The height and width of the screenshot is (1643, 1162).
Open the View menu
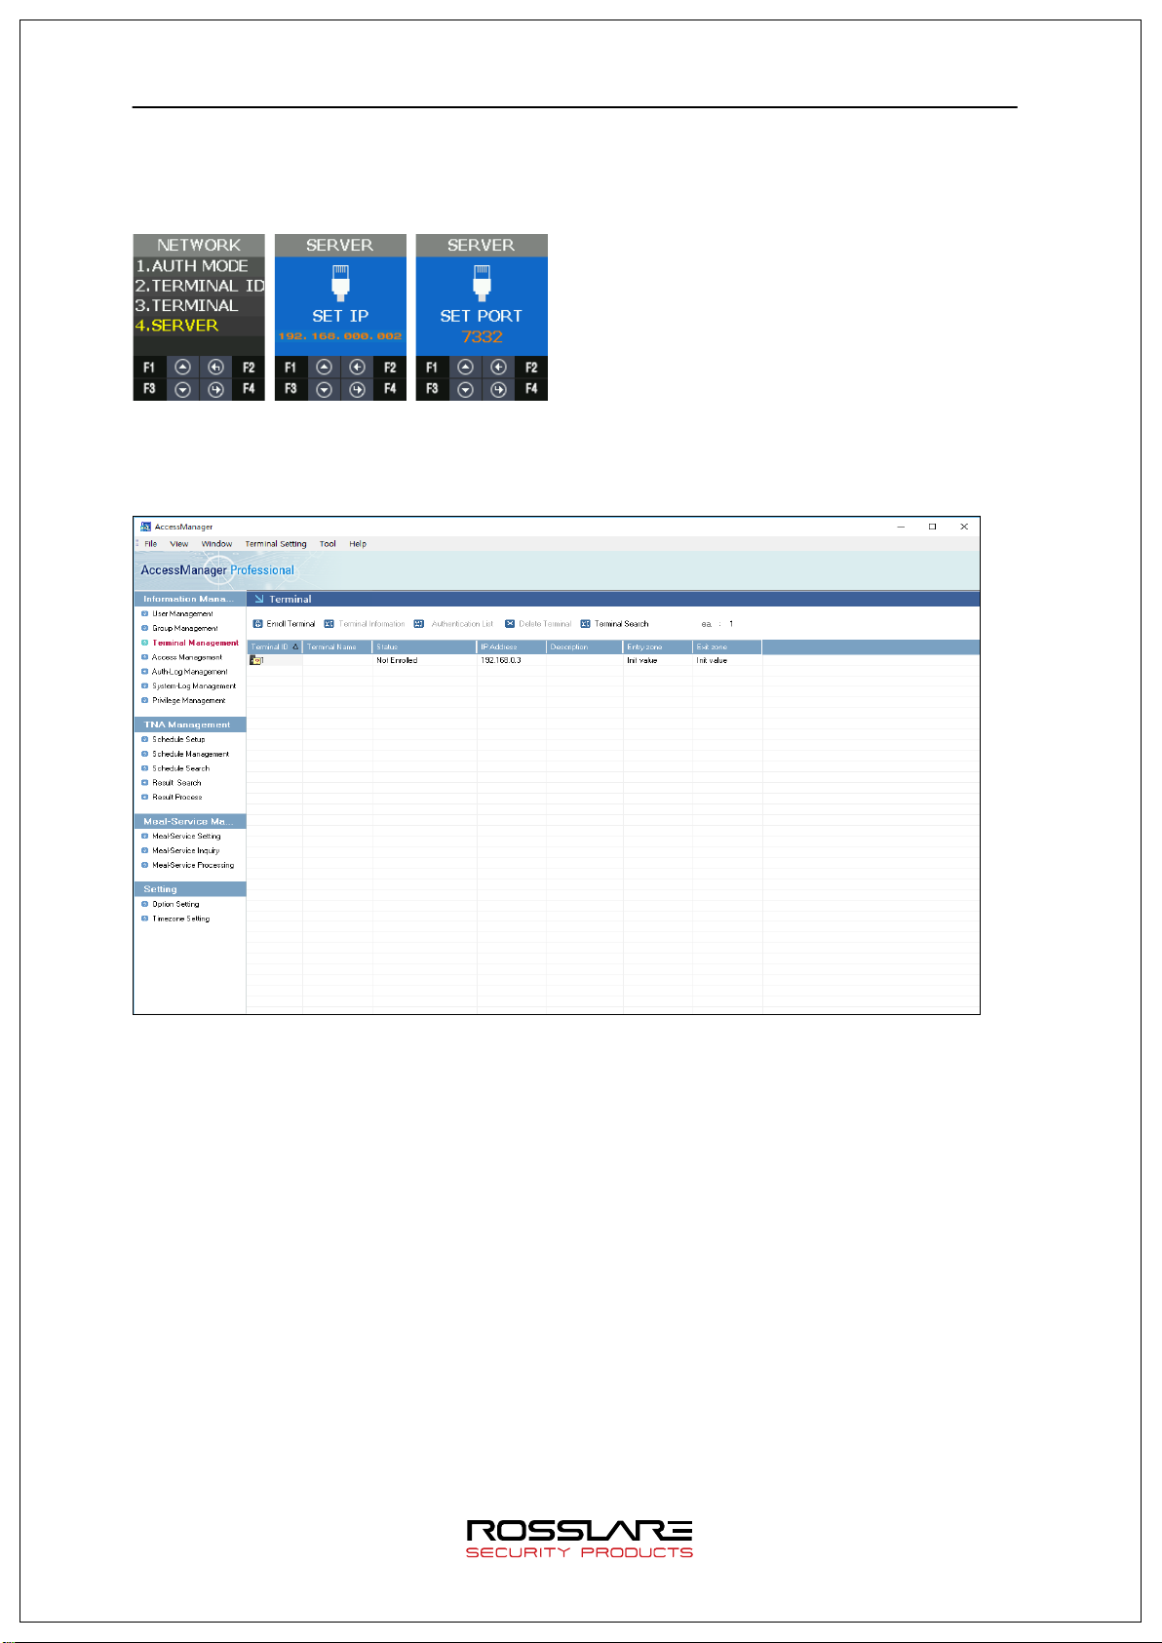pyautogui.click(x=179, y=544)
